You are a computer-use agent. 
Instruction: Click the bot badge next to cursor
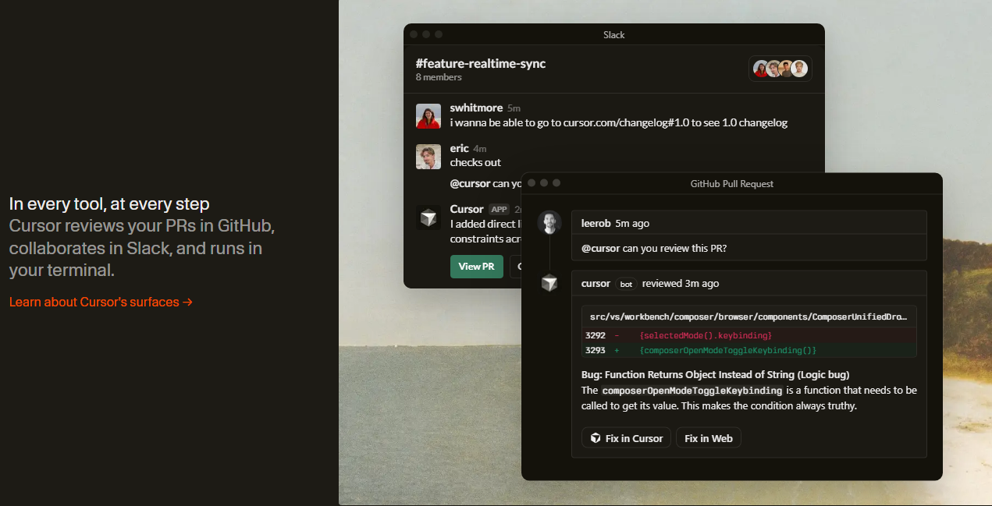click(626, 284)
